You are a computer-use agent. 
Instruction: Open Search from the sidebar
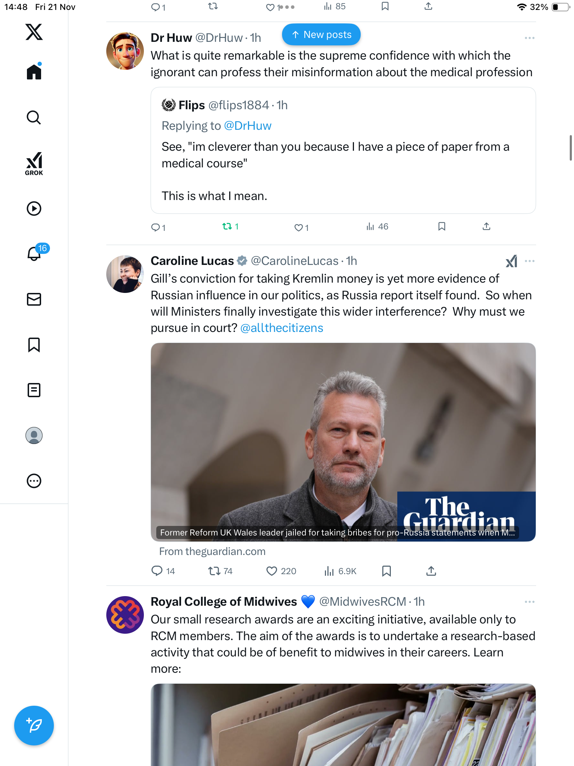pos(34,117)
